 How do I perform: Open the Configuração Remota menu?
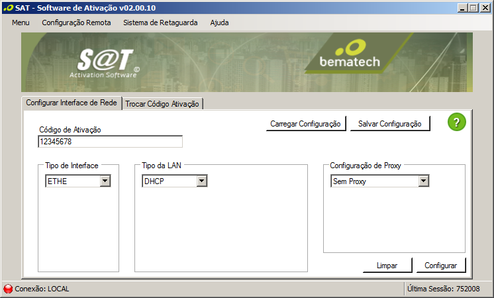click(x=76, y=23)
